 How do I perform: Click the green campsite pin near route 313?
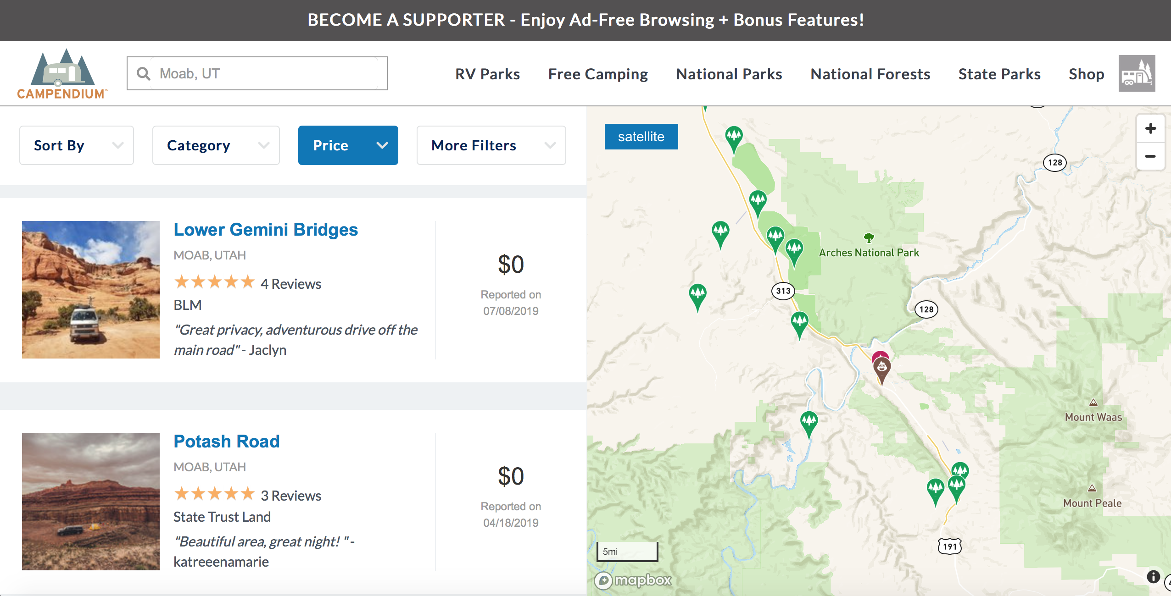coord(799,325)
